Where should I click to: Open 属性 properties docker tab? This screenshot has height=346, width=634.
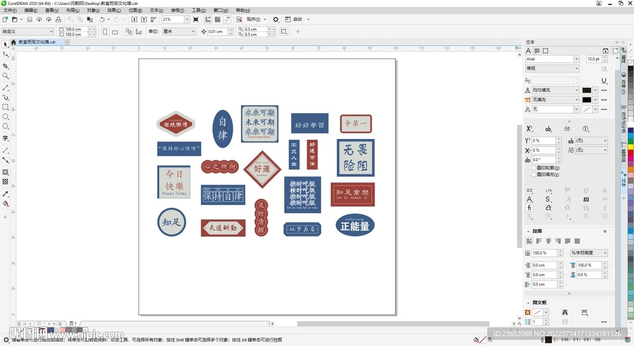pyautogui.click(x=623, y=57)
